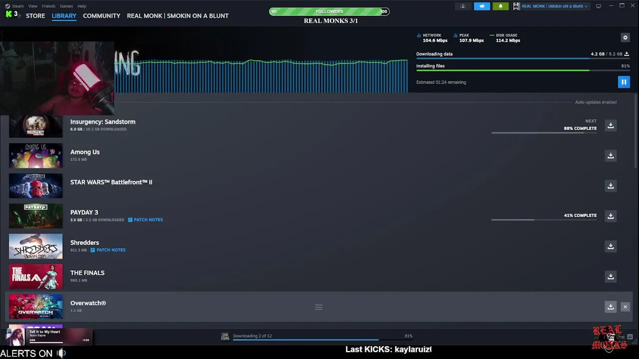Open Shredders PATCH NOTES link
639x359 pixels.
tap(111, 250)
